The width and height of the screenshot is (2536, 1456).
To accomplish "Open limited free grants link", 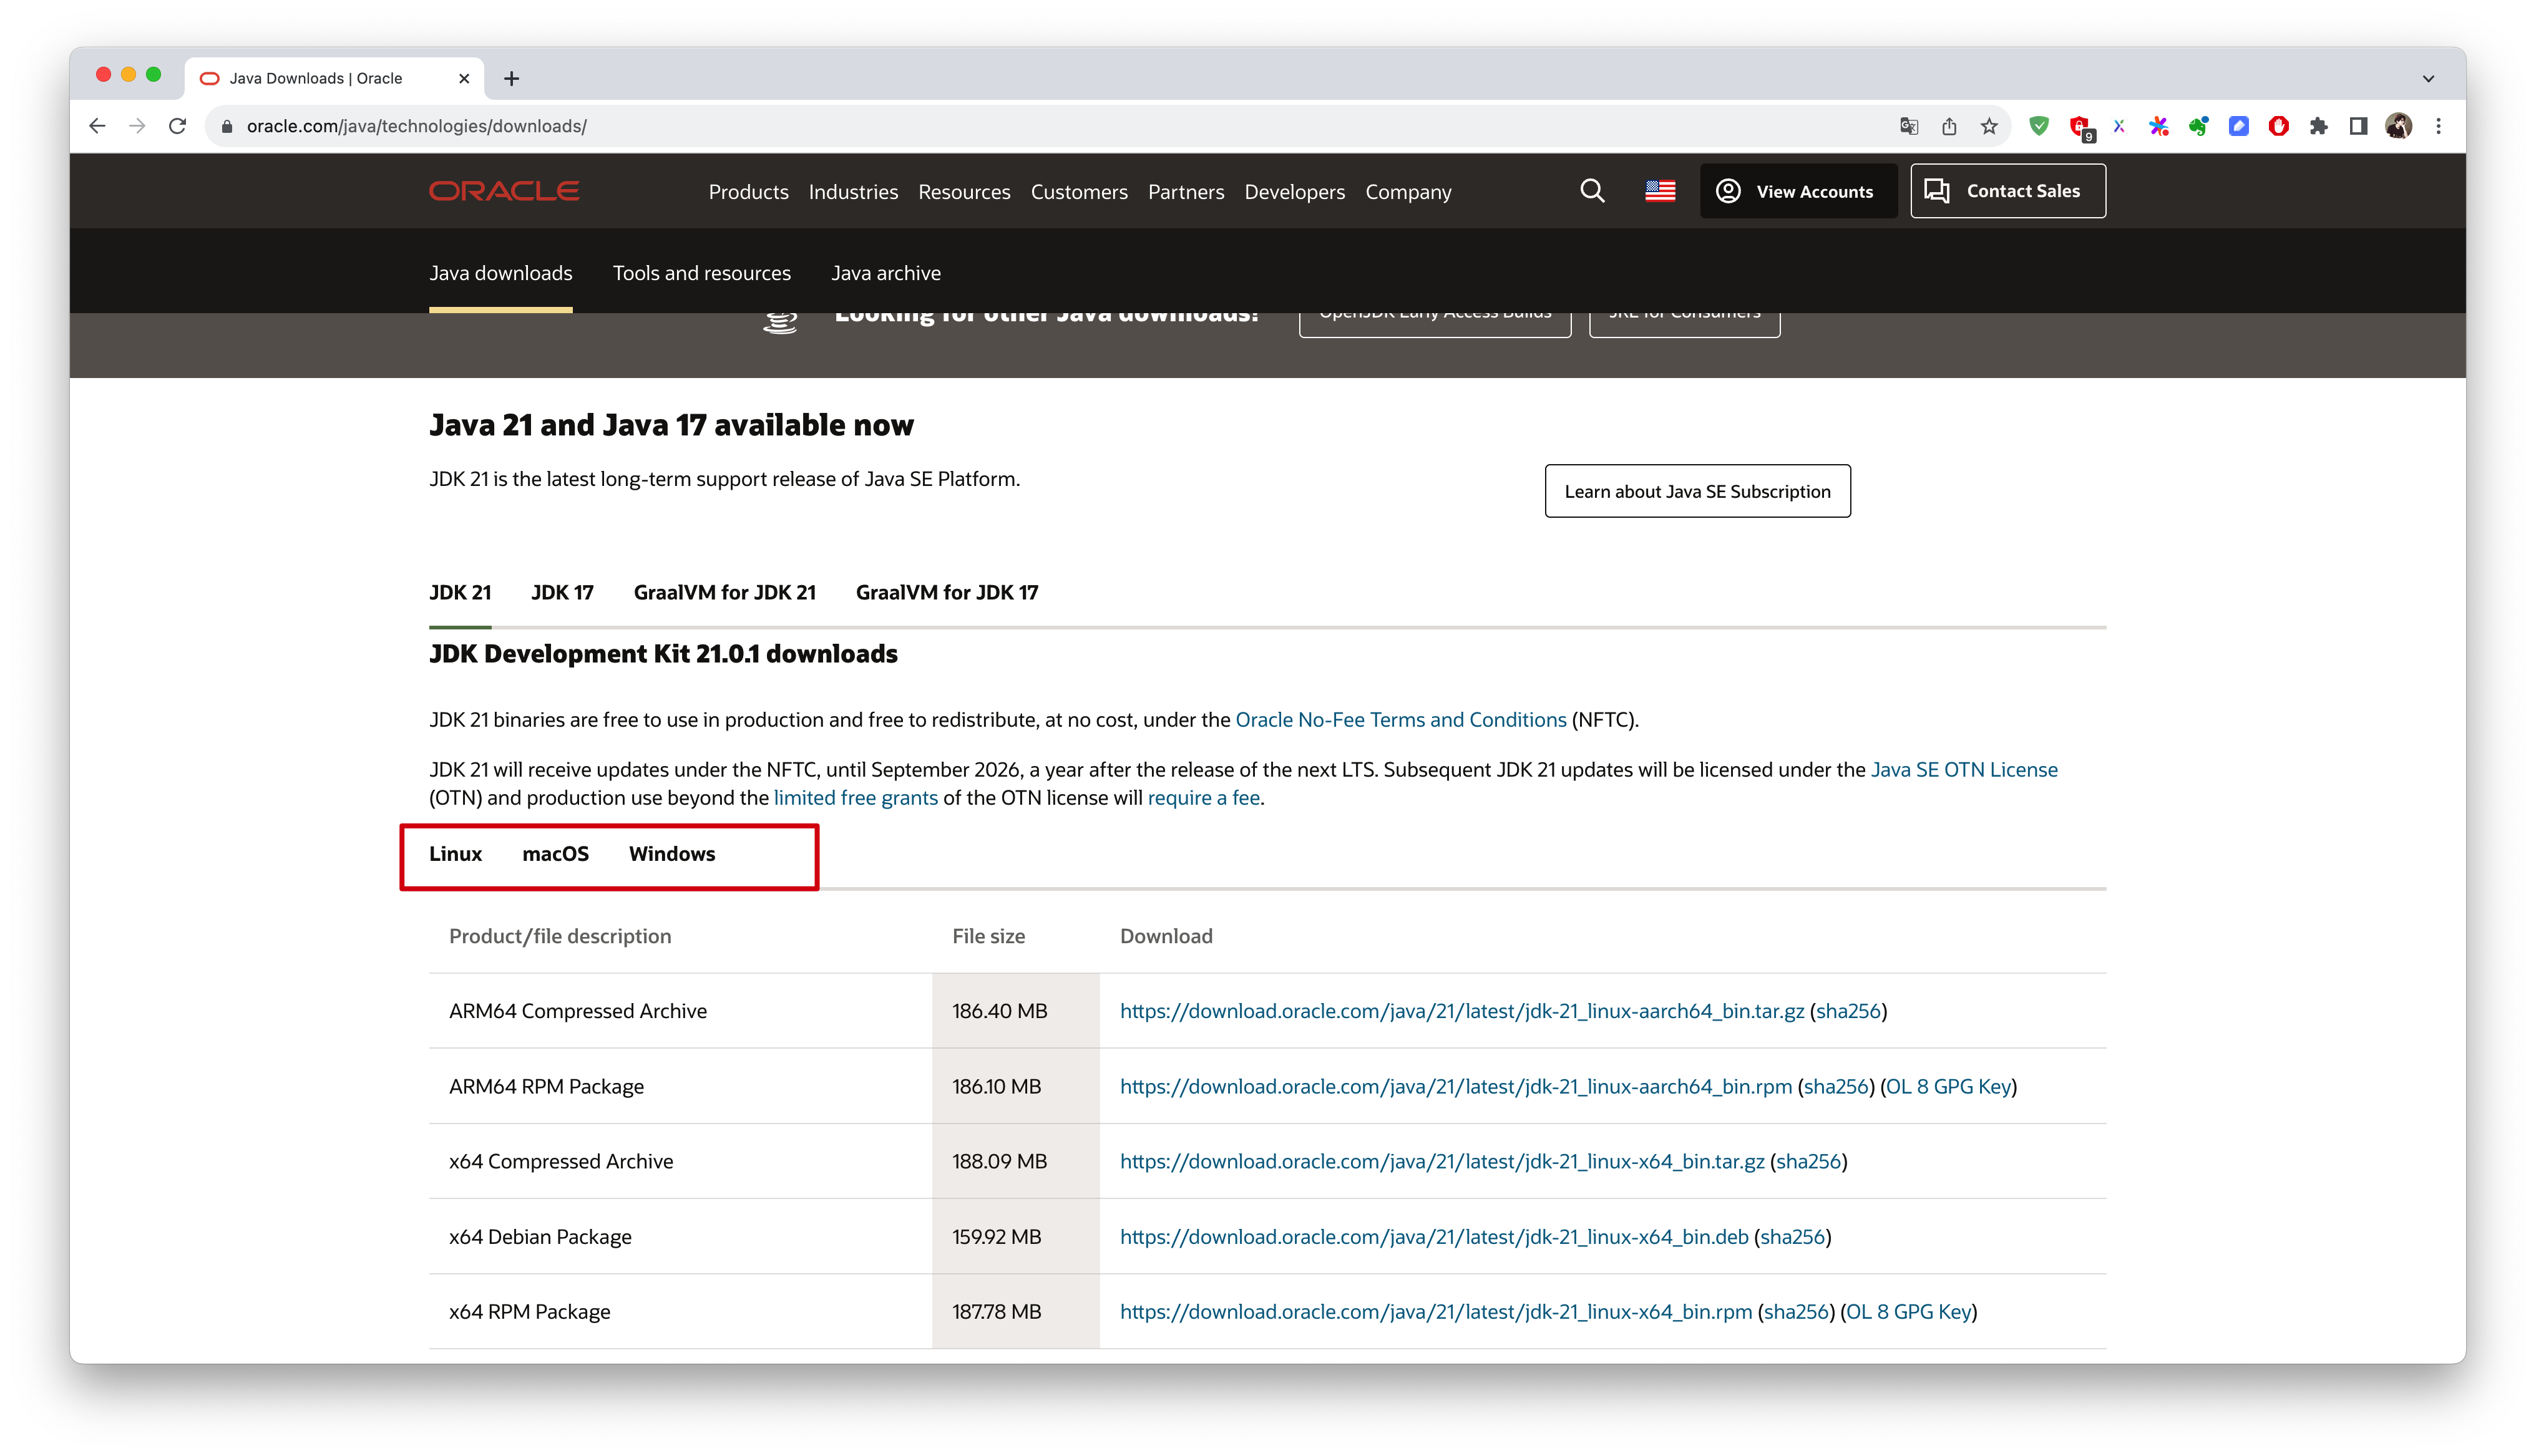I will [x=856, y=798].
